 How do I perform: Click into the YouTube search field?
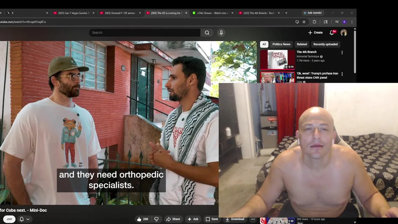tap(145, 33)
